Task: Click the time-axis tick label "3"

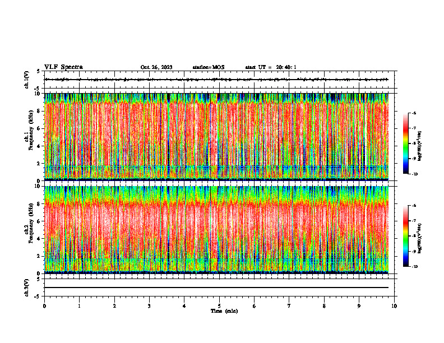Action: pos(149,306)
